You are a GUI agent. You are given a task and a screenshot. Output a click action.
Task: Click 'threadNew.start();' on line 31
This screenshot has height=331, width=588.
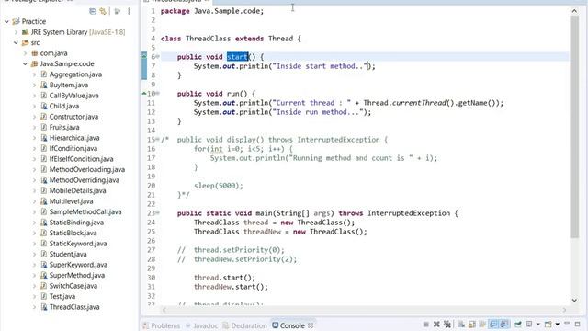[231, 287]
